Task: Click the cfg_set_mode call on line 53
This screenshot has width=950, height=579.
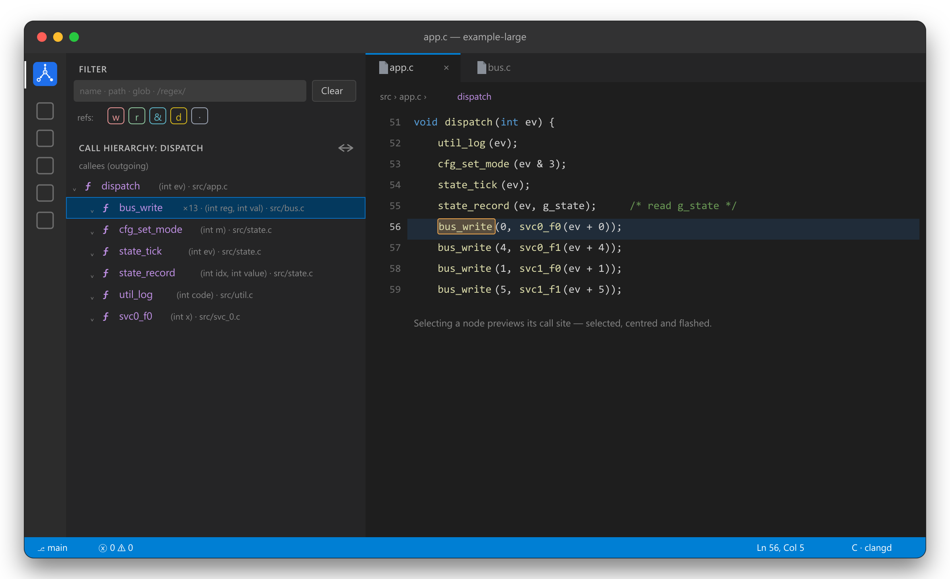Action: click(473, 164)
